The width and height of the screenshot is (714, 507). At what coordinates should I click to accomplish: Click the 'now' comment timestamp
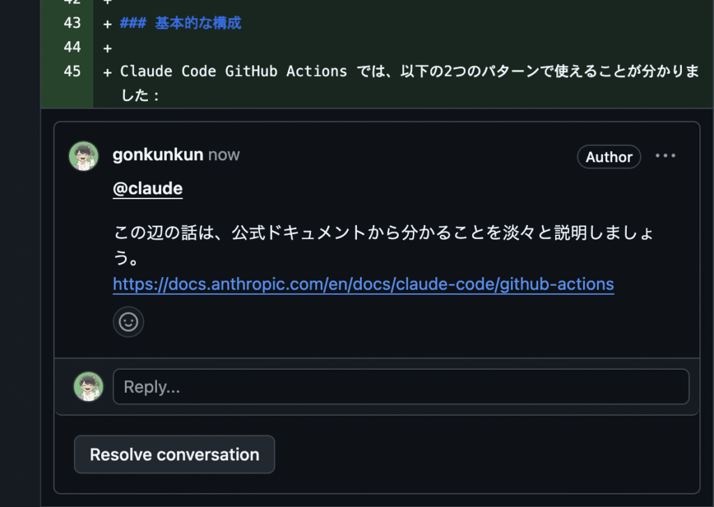224,155
